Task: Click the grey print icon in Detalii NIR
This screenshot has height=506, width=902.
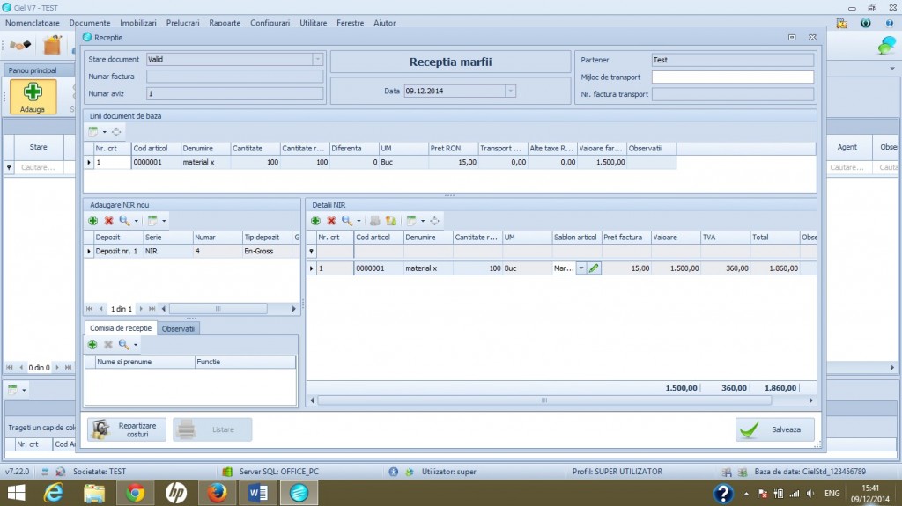Action: click(374, 221)
